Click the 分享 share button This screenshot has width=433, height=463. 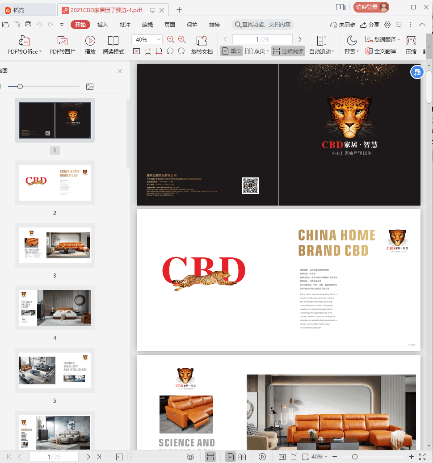pos(370,25)
